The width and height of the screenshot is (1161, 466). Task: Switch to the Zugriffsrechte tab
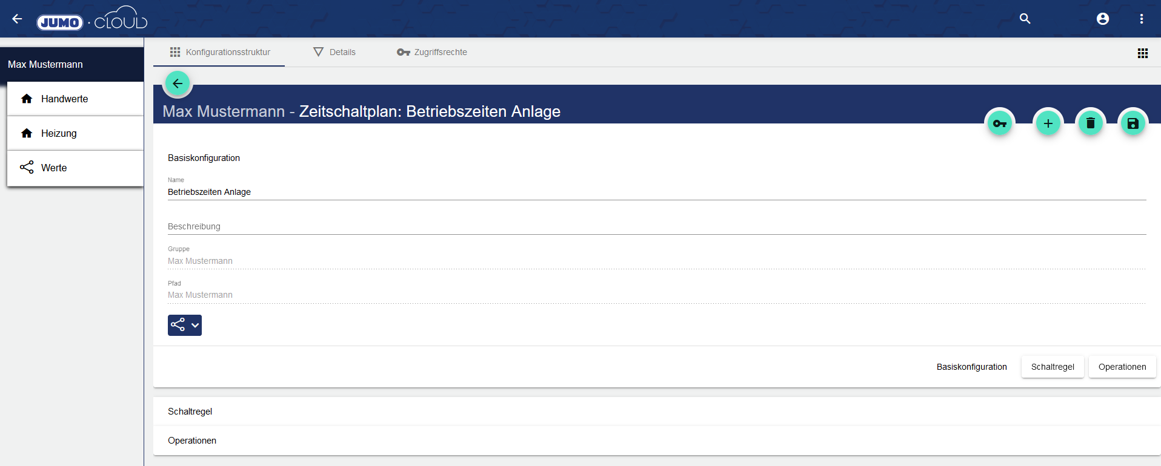click(432, 52)
